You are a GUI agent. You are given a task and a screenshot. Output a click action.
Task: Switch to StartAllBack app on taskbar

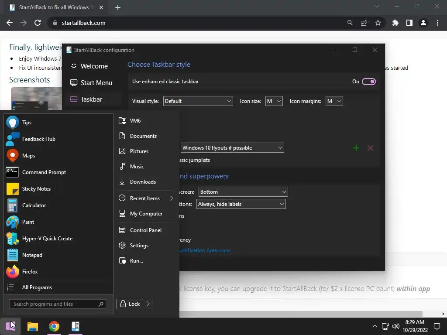pyautogui.click(x=76, y=326)
